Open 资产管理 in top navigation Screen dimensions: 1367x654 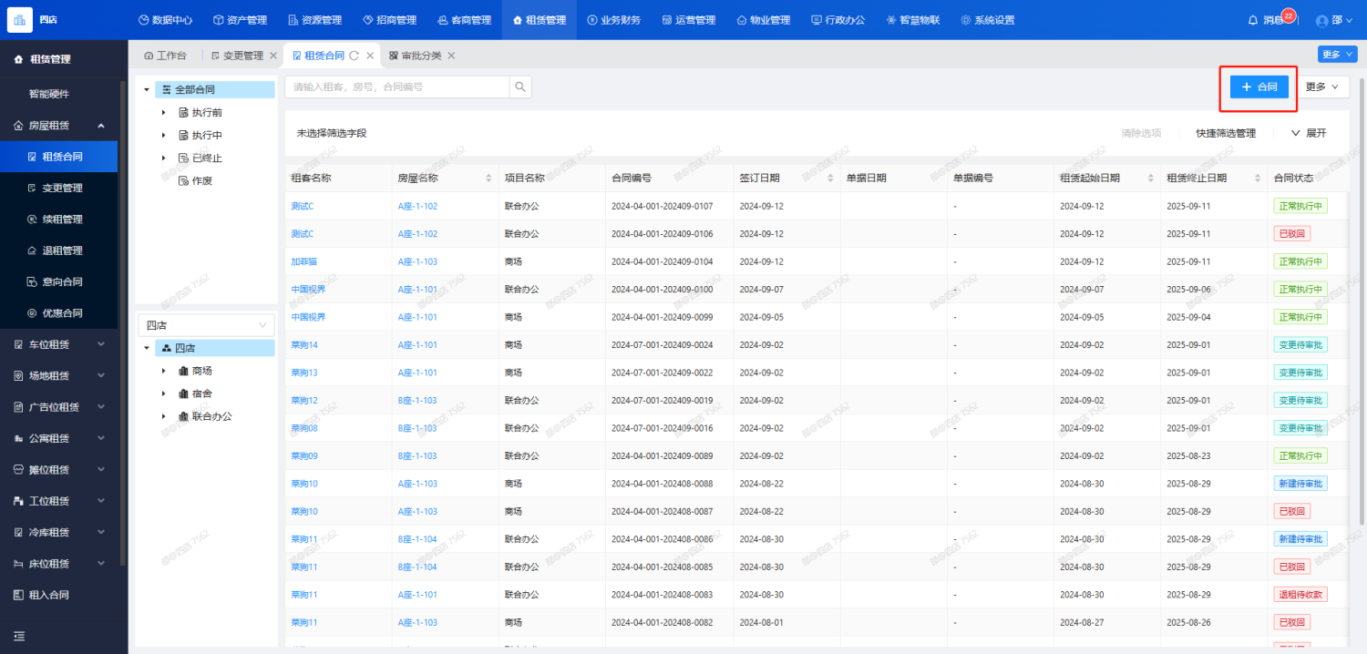pos(240,20)
